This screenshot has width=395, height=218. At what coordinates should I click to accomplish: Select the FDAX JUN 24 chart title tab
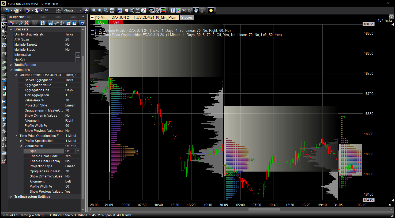tap(136, 17)
